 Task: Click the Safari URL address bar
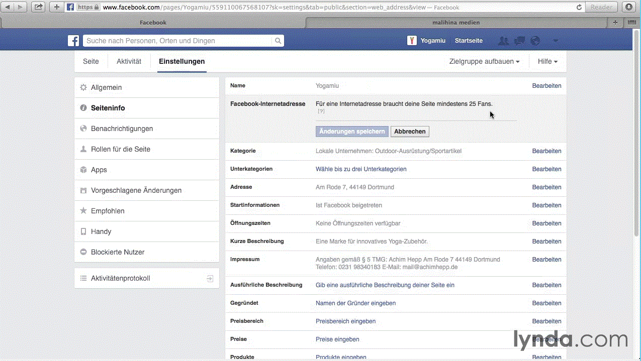(x=325, y=7)
